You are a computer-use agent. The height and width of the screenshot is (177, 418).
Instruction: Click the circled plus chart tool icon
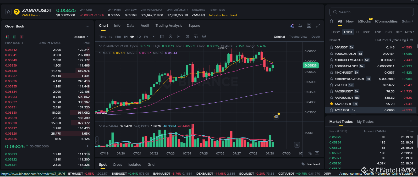170,37
